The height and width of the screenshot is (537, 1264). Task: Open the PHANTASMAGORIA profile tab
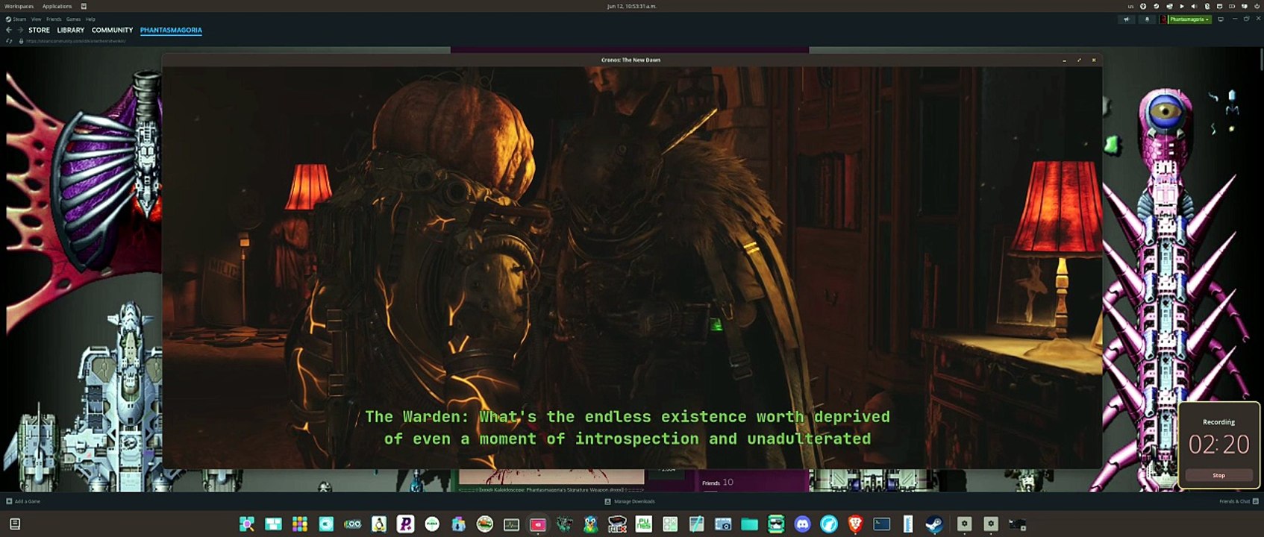click(x=171, y=31)
